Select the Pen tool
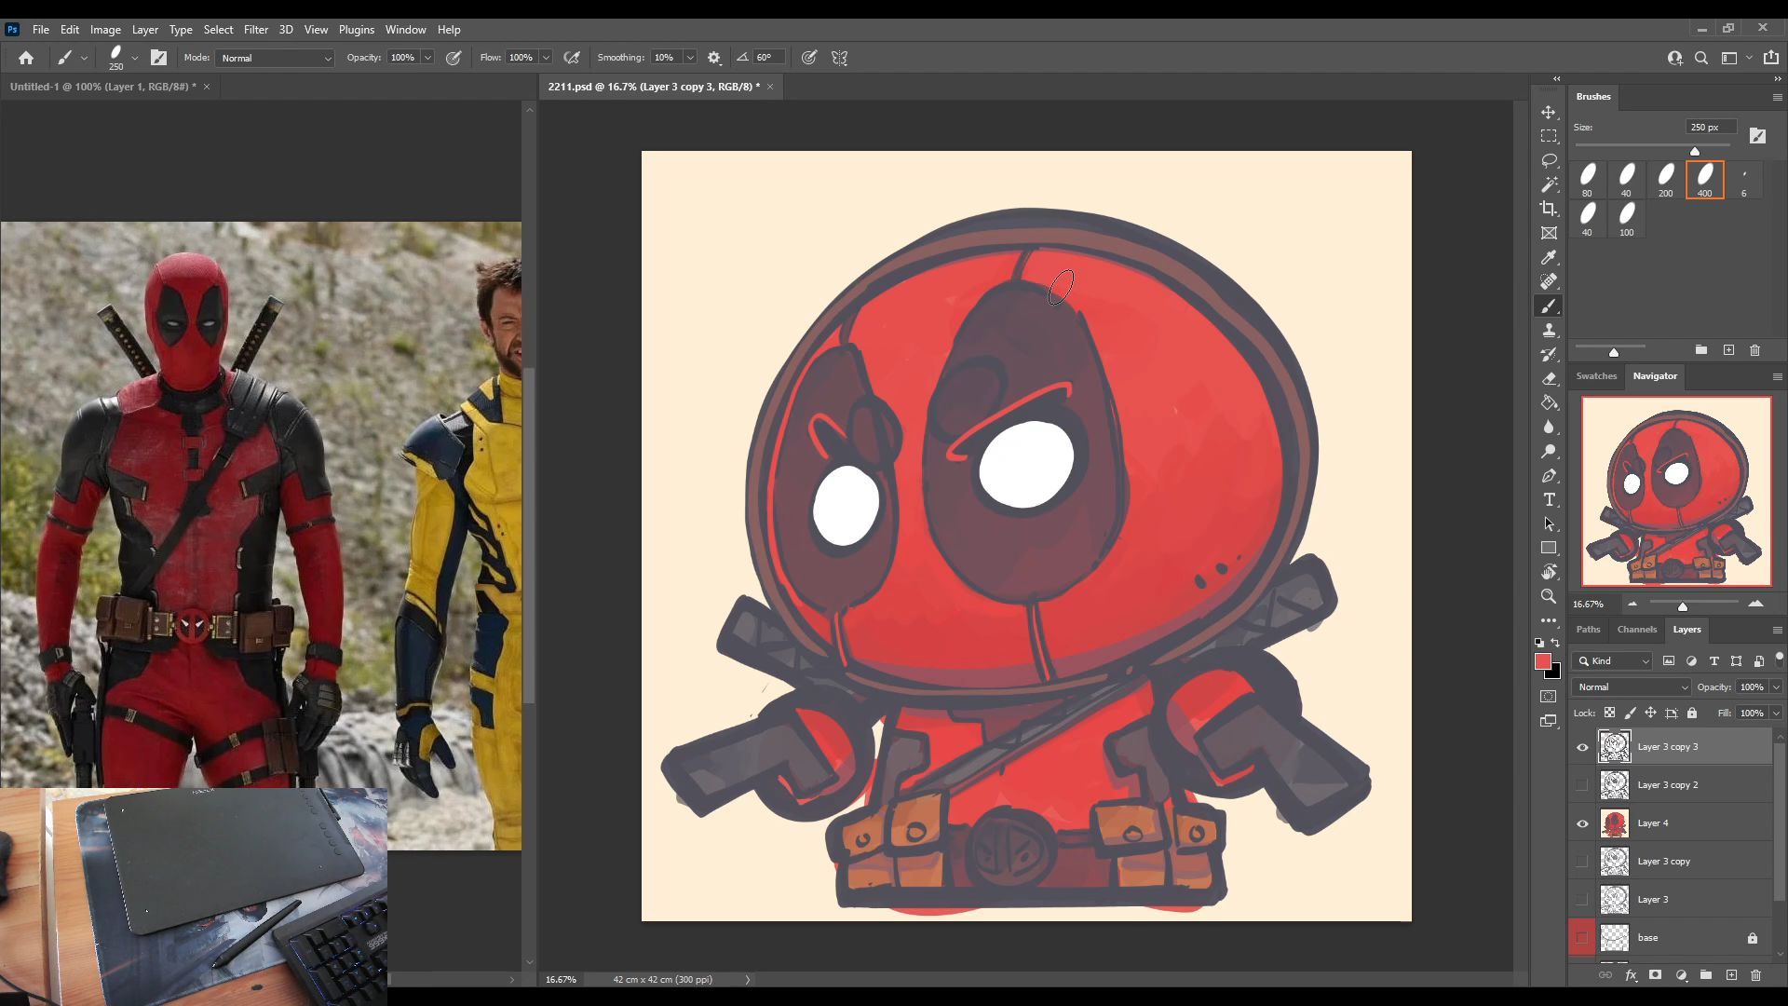Viewport: 1788px width, 1006px height. [1549, 475]
